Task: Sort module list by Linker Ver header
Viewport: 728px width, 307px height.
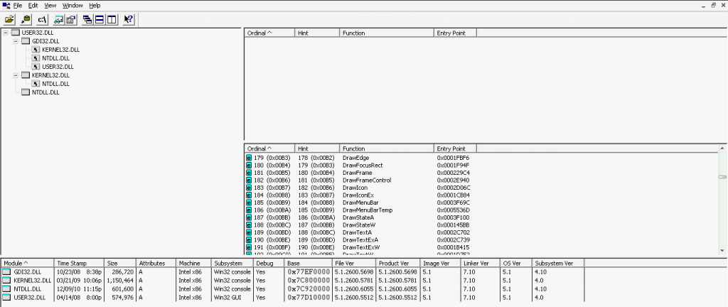Action: click(x=482, y=264)
